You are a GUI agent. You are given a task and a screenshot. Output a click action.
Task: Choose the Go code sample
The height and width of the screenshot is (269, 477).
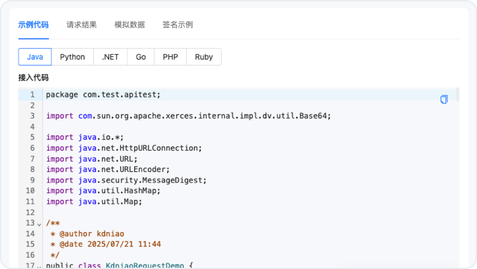pos(141,57)
